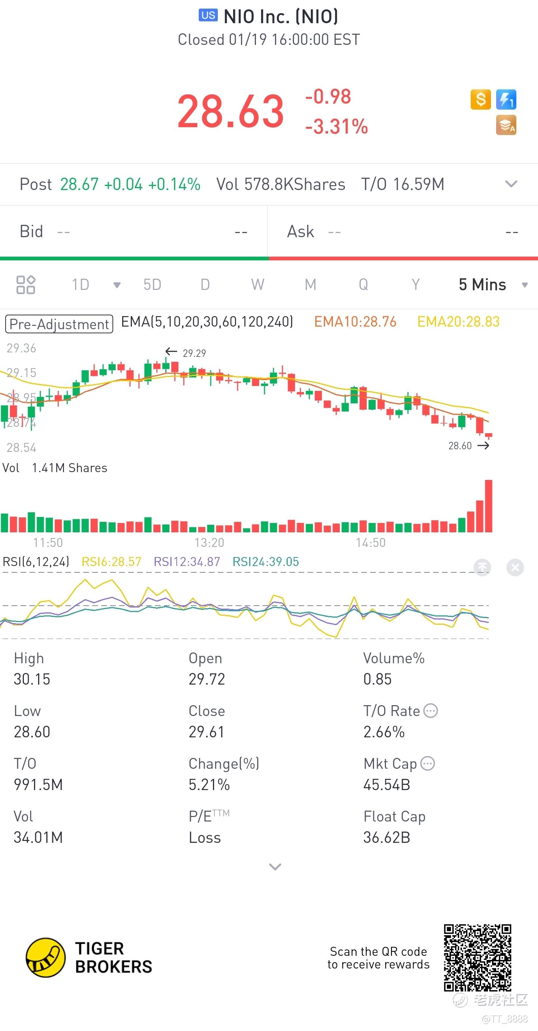Tap the 29.29 high price marker
The height and width of the screenshot is (1031, 538).
[x=194, y=353]
